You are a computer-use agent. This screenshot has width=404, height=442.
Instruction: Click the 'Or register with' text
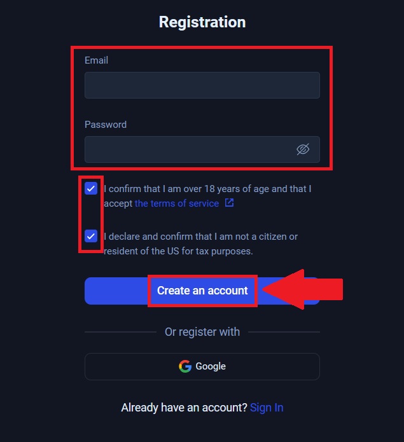pyautogui.click(x=202, y=332)
